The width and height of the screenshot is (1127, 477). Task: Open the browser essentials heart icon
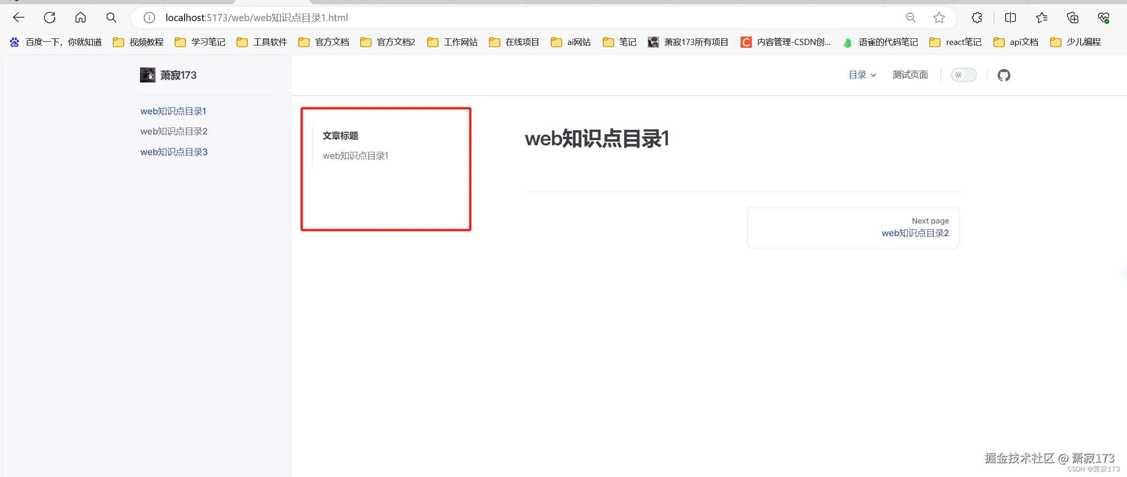(1104, 18)
